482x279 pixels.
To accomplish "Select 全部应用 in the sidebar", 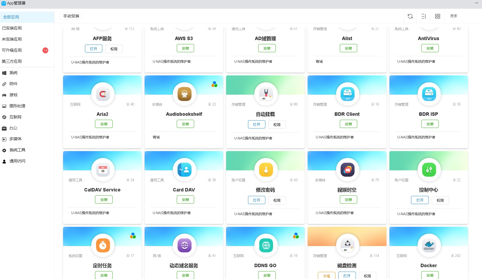I will click(11, 17).
